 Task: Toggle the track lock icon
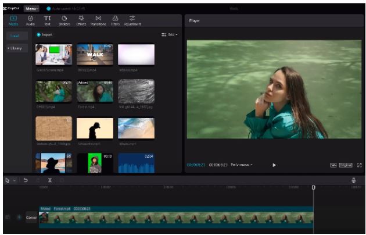coord(8,217)
